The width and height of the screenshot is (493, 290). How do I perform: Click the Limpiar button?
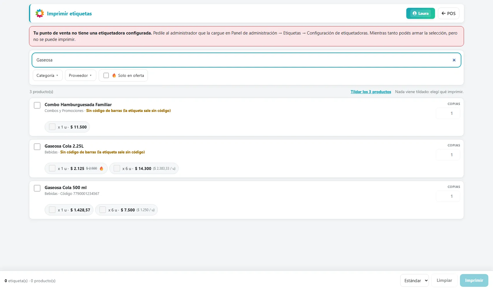(444, 280)
